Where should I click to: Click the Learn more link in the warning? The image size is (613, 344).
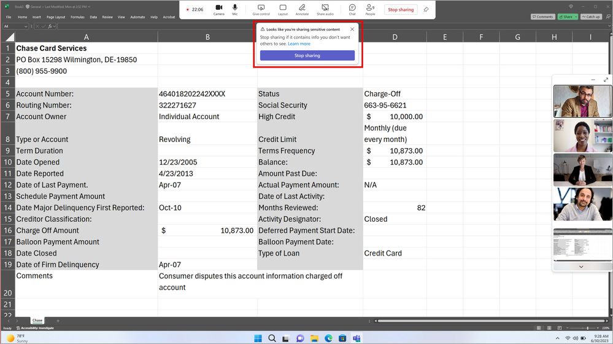click(x=299, y=44)
